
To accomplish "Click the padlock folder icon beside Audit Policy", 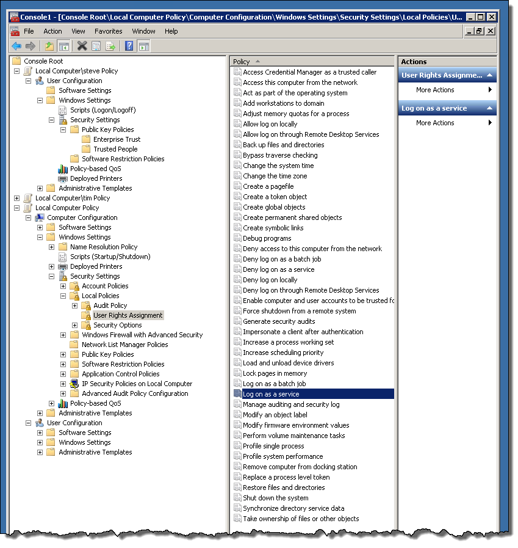I will coord(86,306).
